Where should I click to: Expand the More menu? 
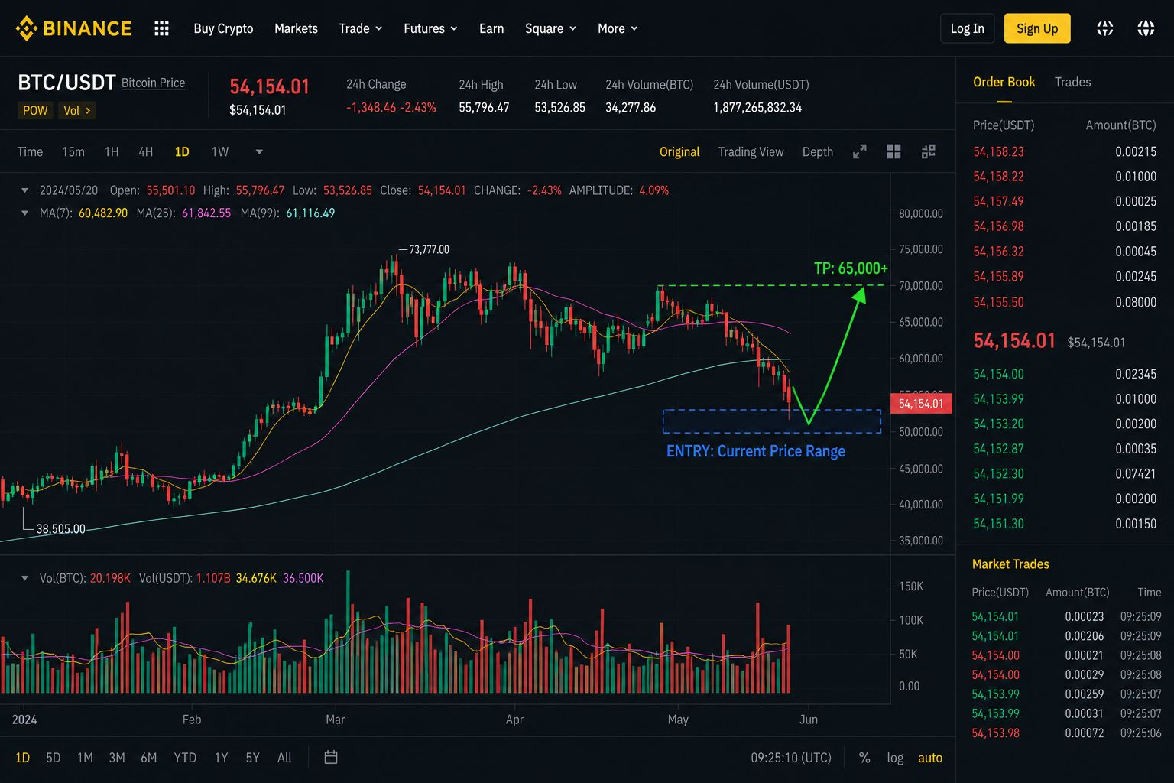[x=618, y=28]
